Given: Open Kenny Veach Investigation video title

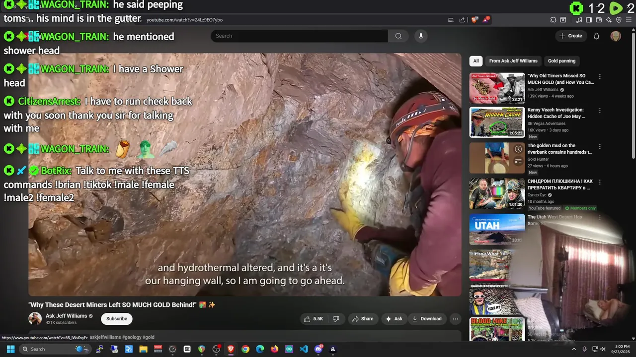Looking at the screenshot, I should click(556, 113).
